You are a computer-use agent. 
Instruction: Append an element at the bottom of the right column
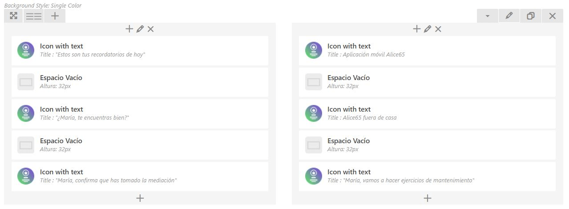coord(428,198)
